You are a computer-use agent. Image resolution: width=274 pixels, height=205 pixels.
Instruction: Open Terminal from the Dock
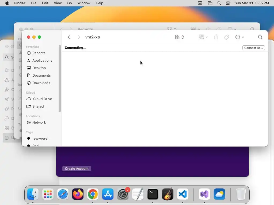click(x=153, y=194)
